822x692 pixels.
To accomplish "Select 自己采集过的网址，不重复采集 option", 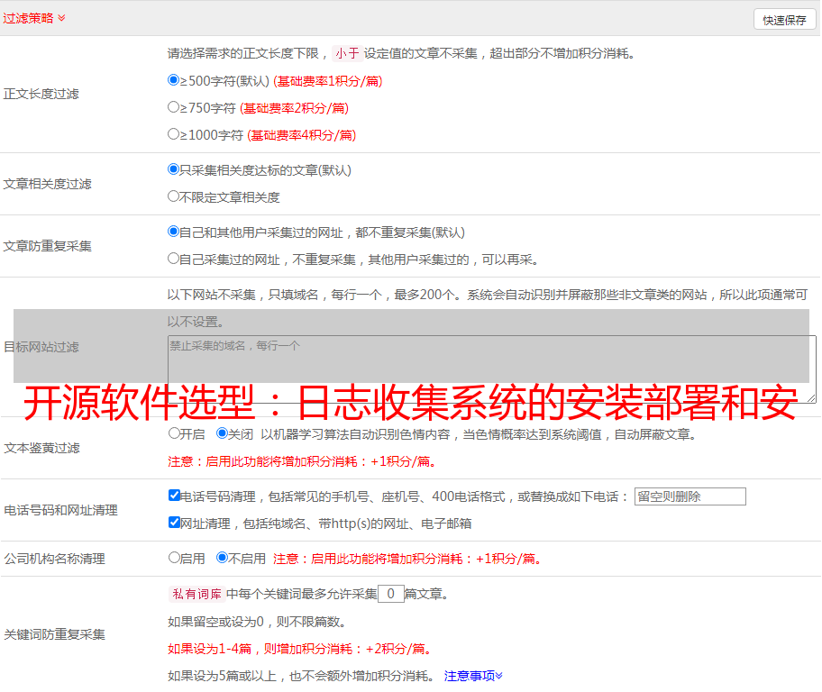I will coord(174,259).
